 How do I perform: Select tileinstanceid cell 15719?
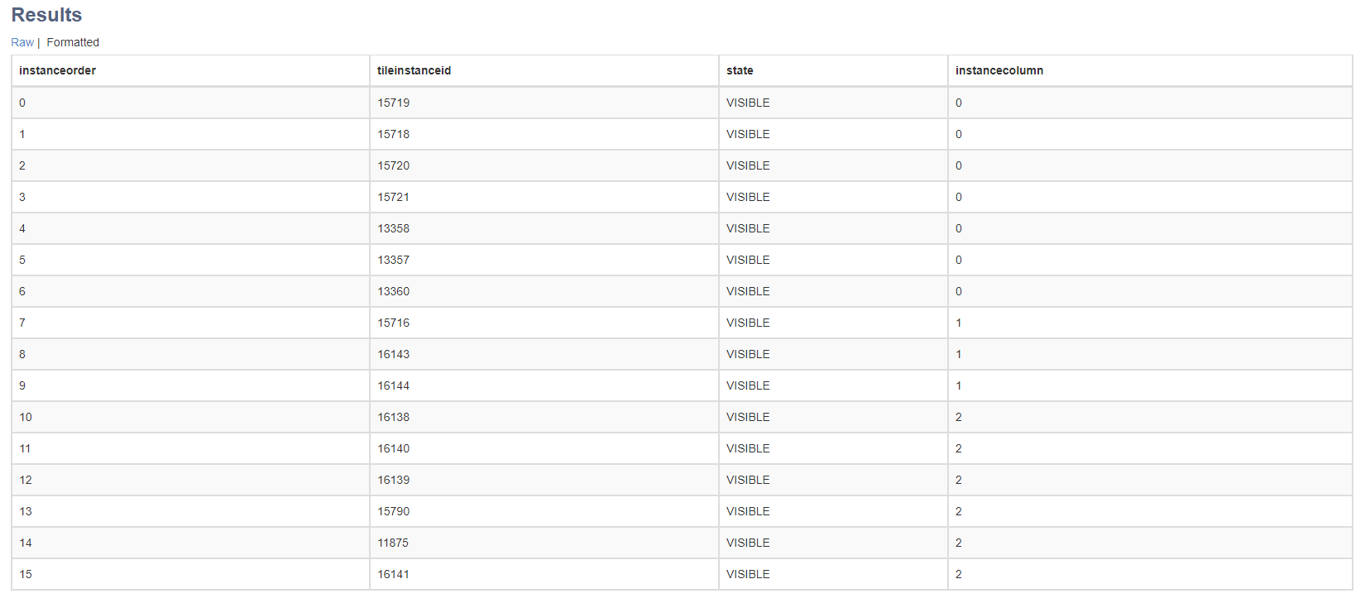coord(393,103)
